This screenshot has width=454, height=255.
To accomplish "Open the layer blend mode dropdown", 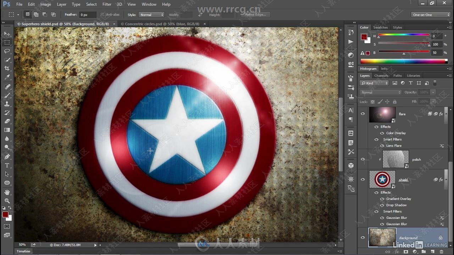I will click(x=381, y=92).
